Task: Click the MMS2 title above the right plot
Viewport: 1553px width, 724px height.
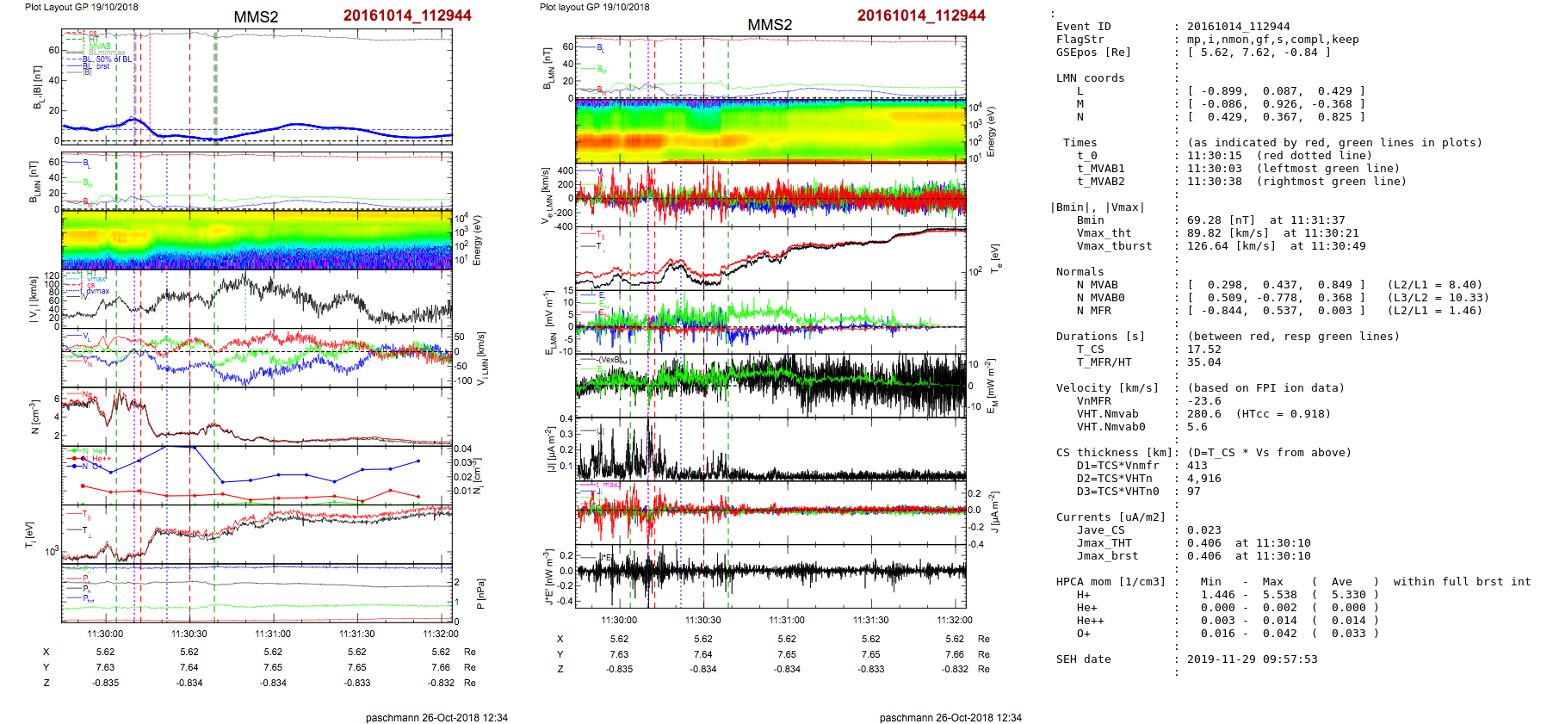Action: tap(770, 25)
